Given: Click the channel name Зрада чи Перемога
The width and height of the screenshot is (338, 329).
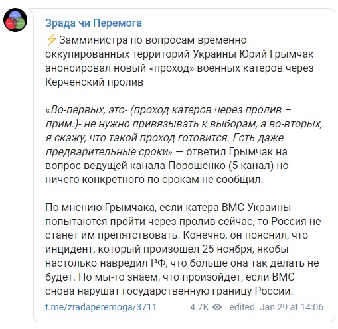Looking at the screenshot, I should pyautogui.click(x=94, y=23).
